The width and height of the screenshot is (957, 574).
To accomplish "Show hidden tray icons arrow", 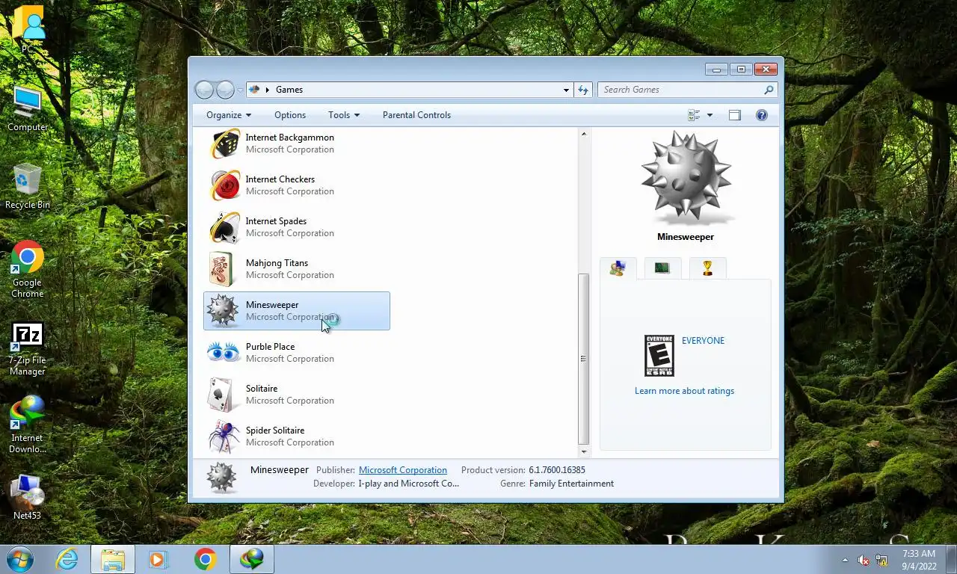I will coord(846,560).
